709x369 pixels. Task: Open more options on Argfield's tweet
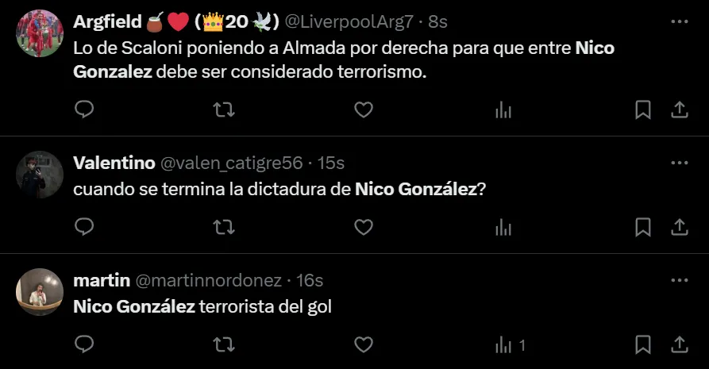679,21
